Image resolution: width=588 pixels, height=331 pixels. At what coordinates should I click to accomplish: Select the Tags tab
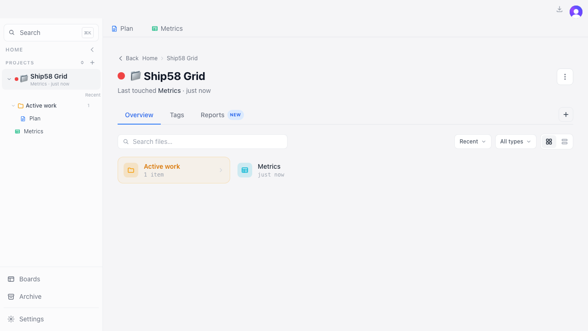(177, 115)
